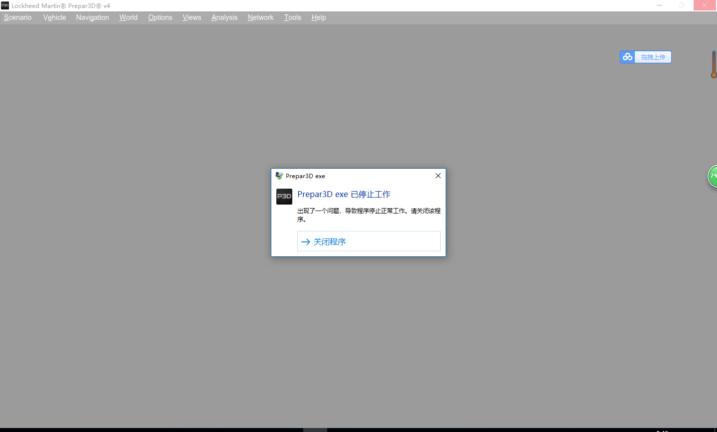Click the Baidu cloud upload icon
The width and height of the screenshot is (717, 432).
click(x=627, y=57)
